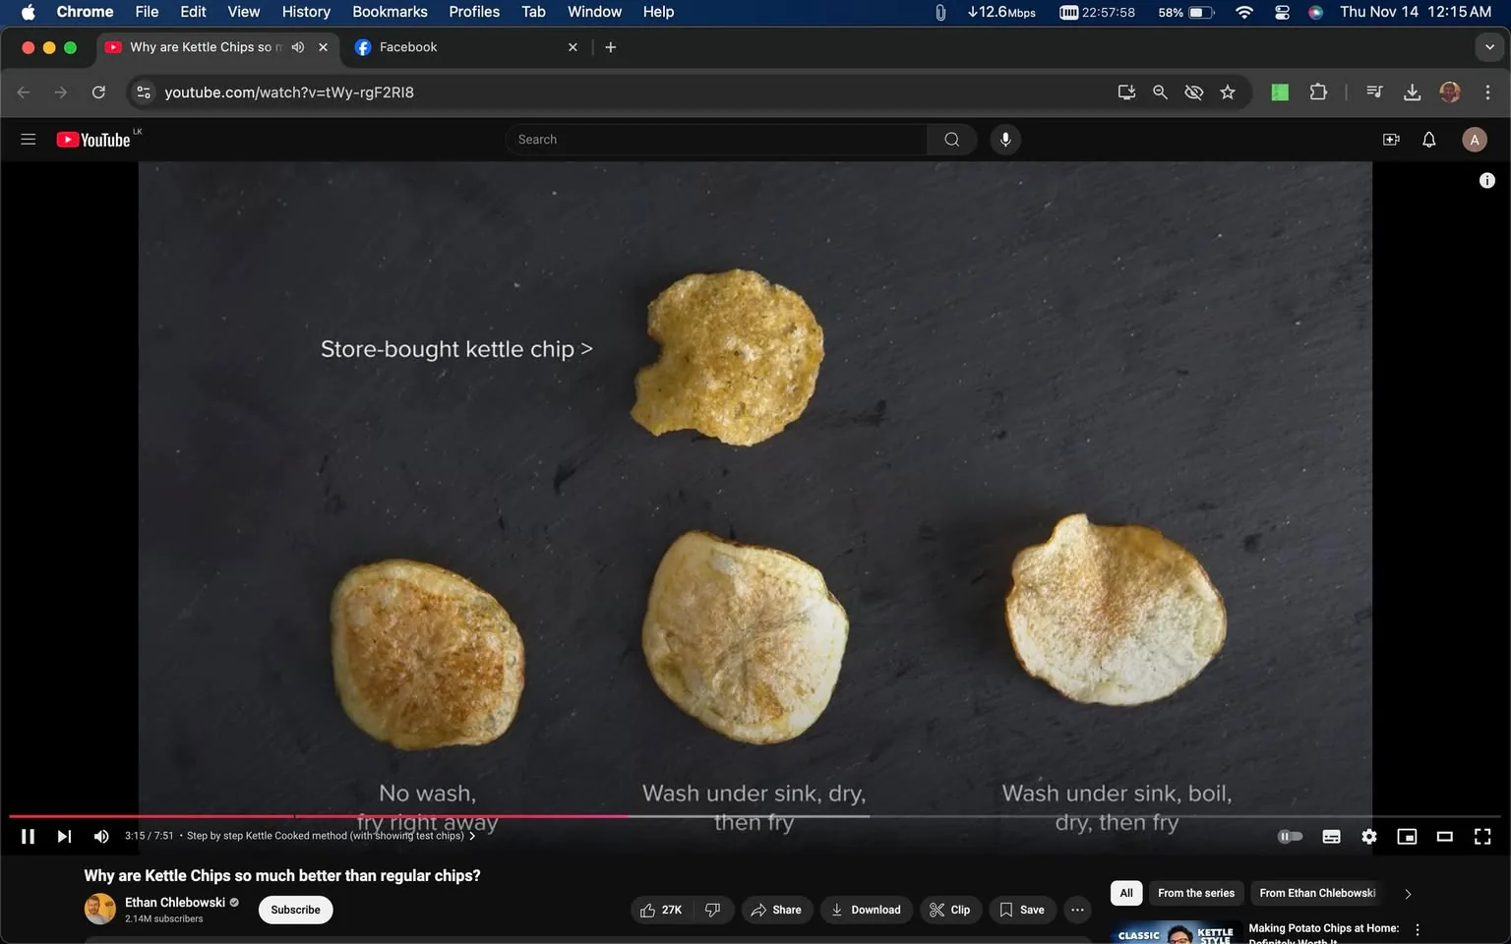Open the video settings gear
This screenshot has width=1511, height=944.
[1368, 836]
